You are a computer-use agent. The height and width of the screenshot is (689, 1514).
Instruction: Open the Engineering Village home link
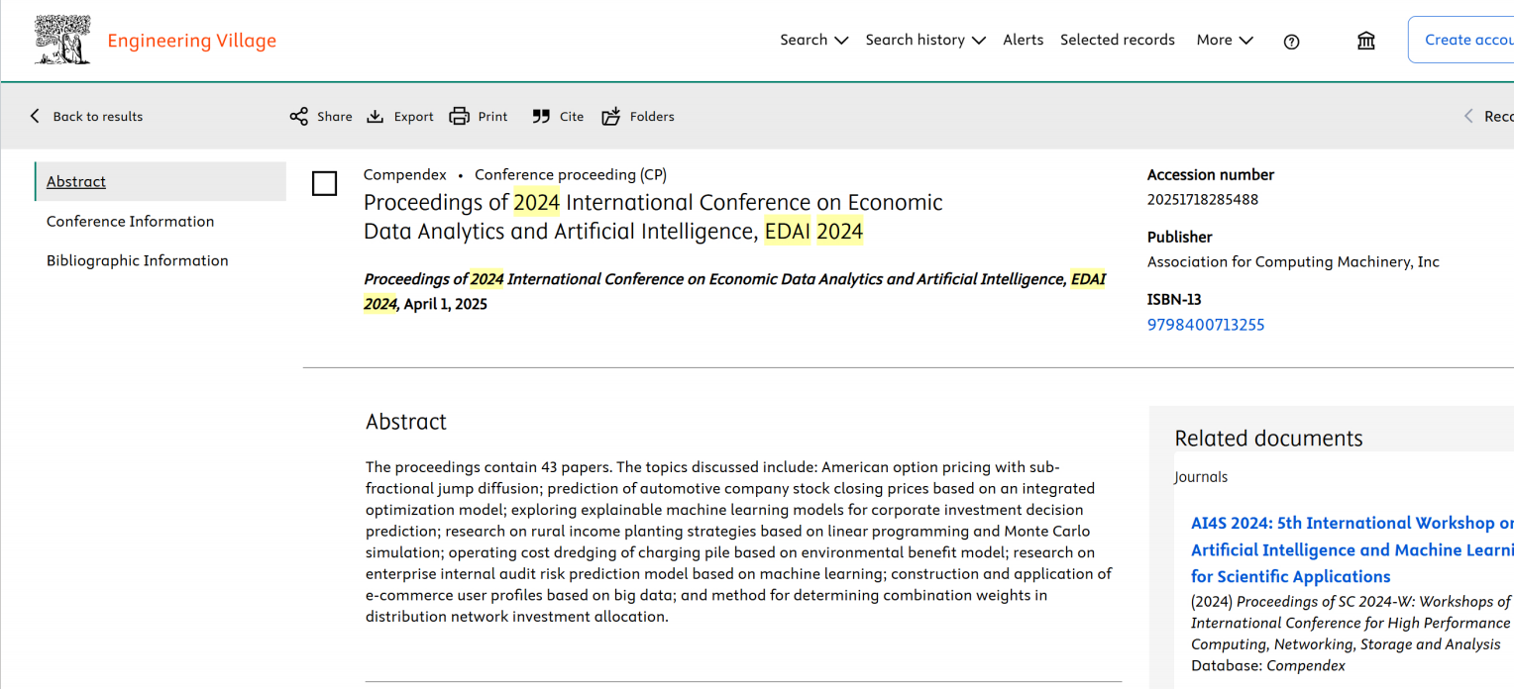[x=191, y=41]
